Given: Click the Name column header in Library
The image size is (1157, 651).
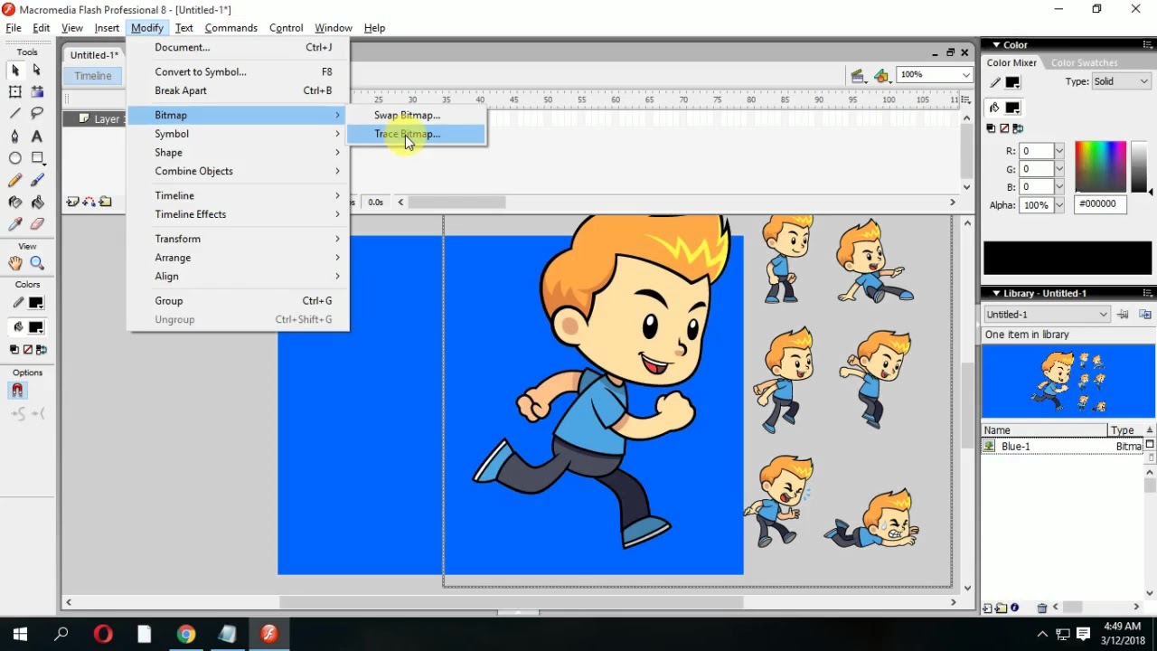Looking at the screenshot, I should click(x=1044, y=430).
